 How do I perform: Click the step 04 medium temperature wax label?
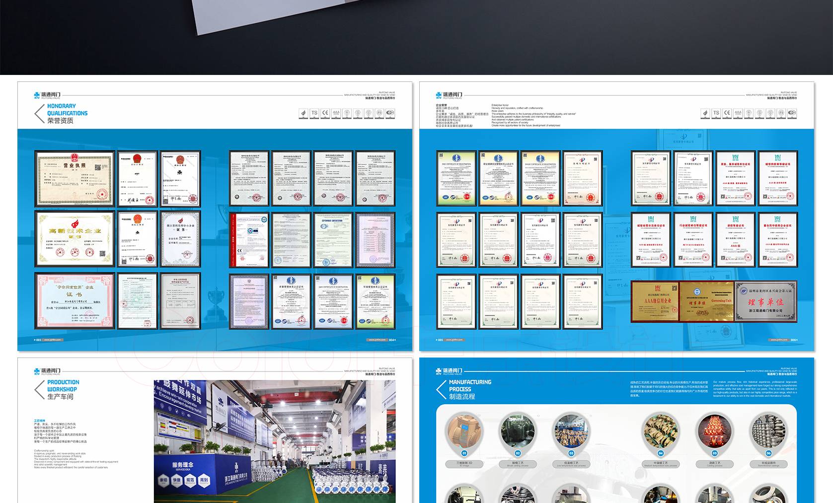click(661, 464)
